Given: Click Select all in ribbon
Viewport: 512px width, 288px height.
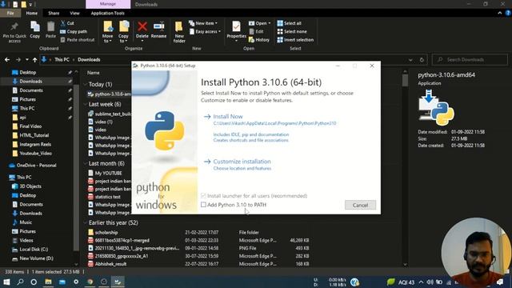Looking at the screenshot, I should tap(290, 23).
